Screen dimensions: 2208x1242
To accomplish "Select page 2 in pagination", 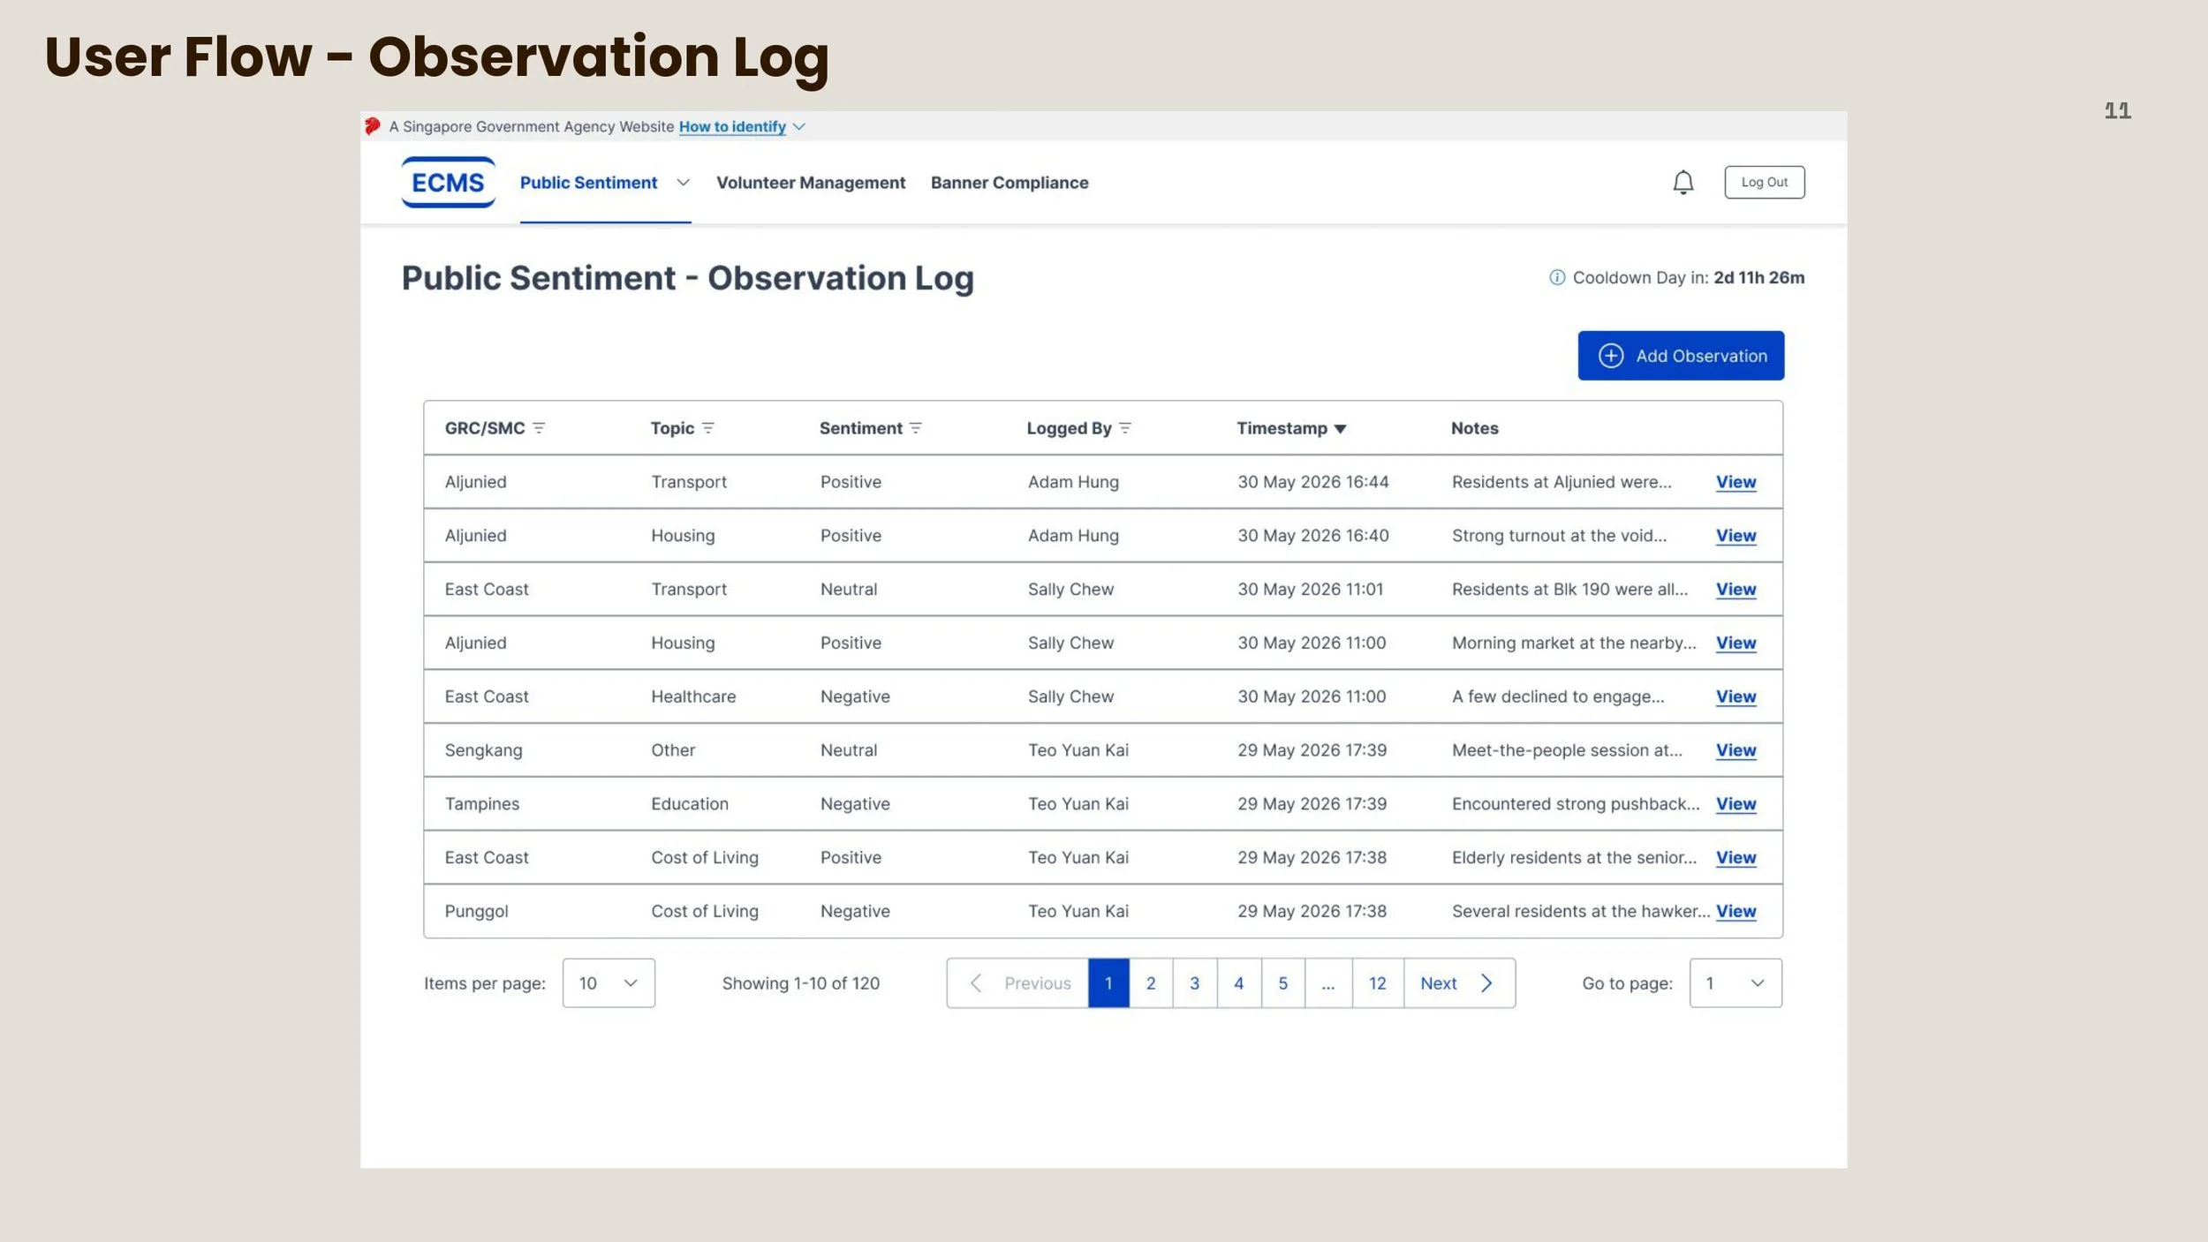I will (1151, 982).
